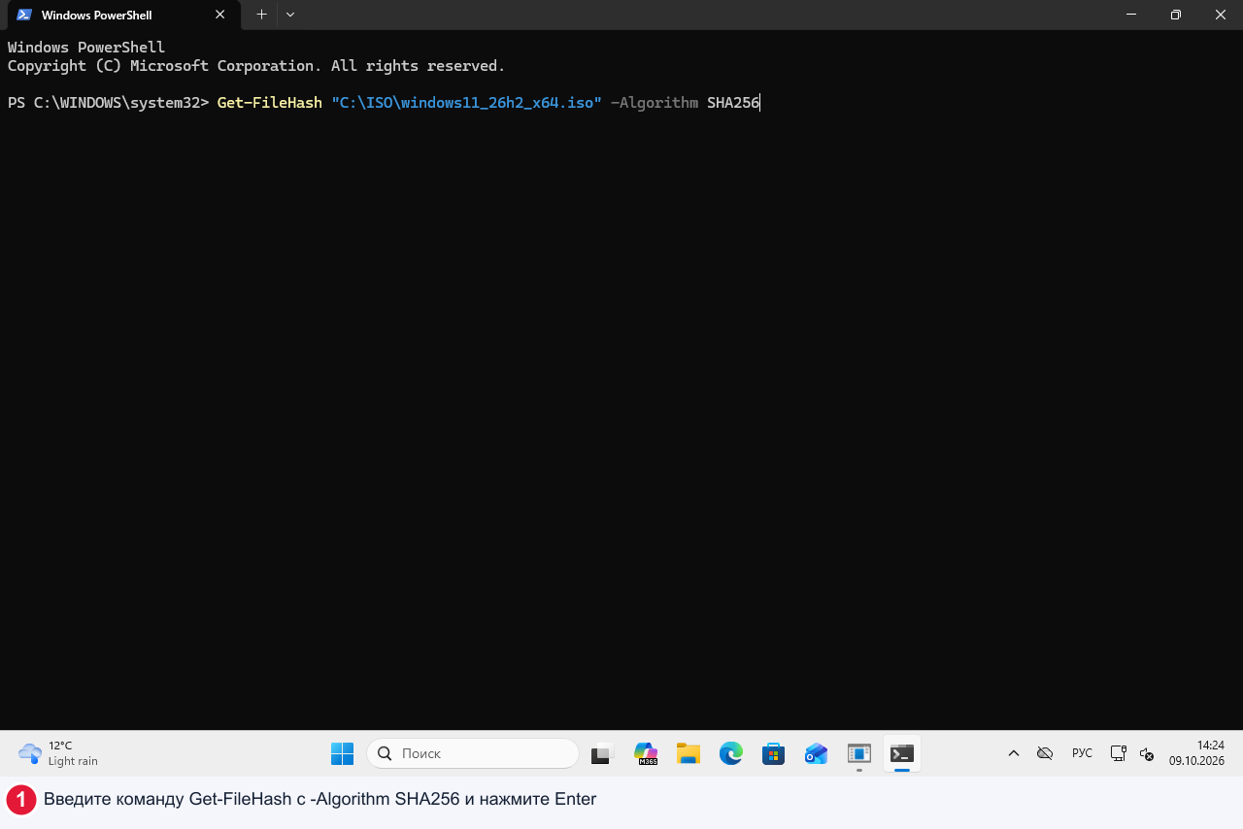This screenshot has width=1243, height=829.
Task: Open the weather widget showing 12°C
Action: (58, 753)
